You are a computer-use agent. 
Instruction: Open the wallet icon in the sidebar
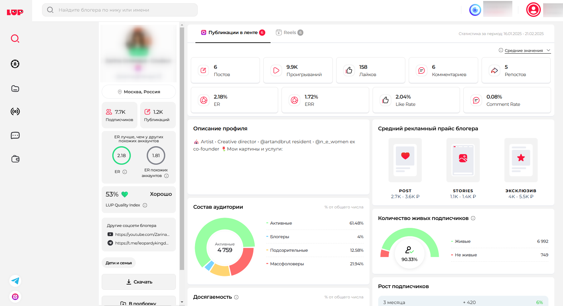coord(15,159)
